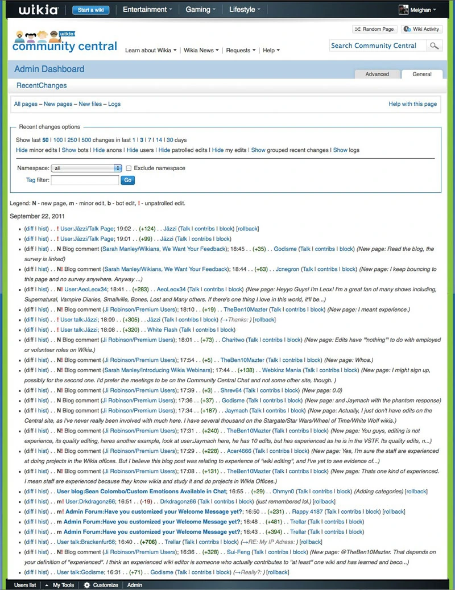Hide users in recent changes
The image size is (455, 590).
click(x=133, y=150)
